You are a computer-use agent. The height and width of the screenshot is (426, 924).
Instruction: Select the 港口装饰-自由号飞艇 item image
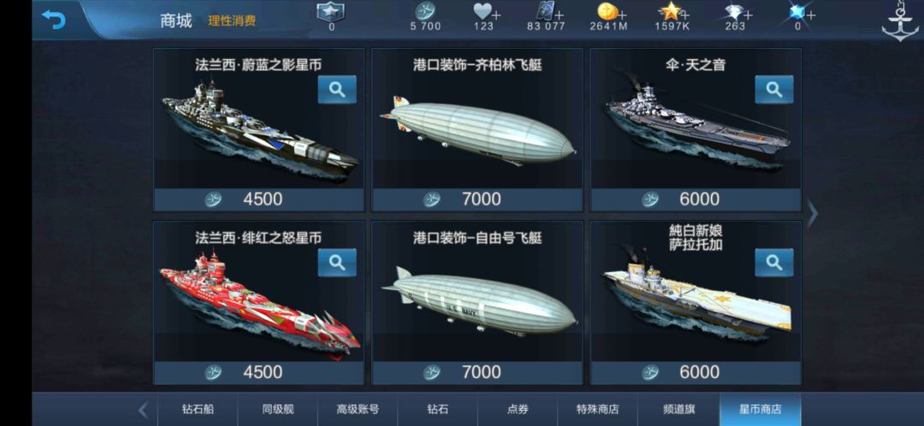(x=479, y=301)
